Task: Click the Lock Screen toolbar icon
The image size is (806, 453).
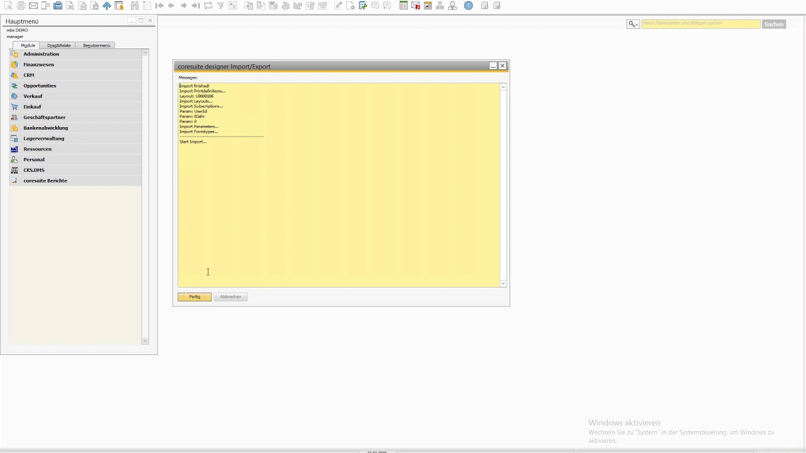Action: (119, 6)
